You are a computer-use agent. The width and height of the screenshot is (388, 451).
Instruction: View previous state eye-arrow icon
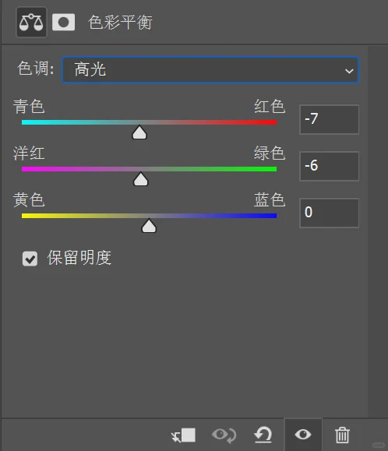click(x=224, y=435)
